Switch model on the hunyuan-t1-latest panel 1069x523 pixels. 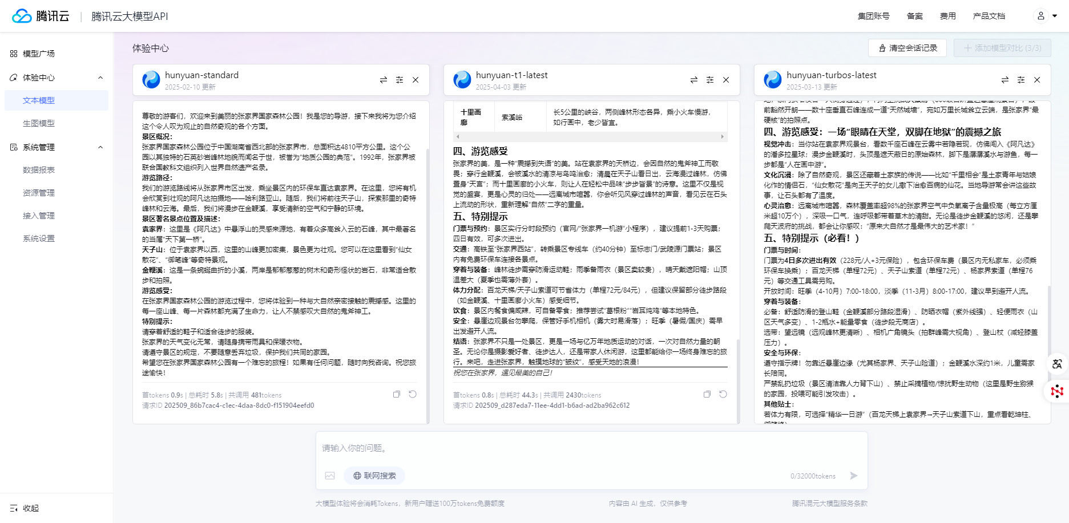[x=694, y=80]
